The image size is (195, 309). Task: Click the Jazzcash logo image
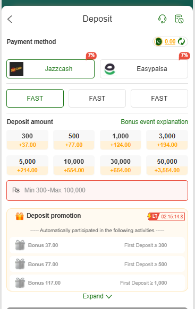(x=16, y=69)
